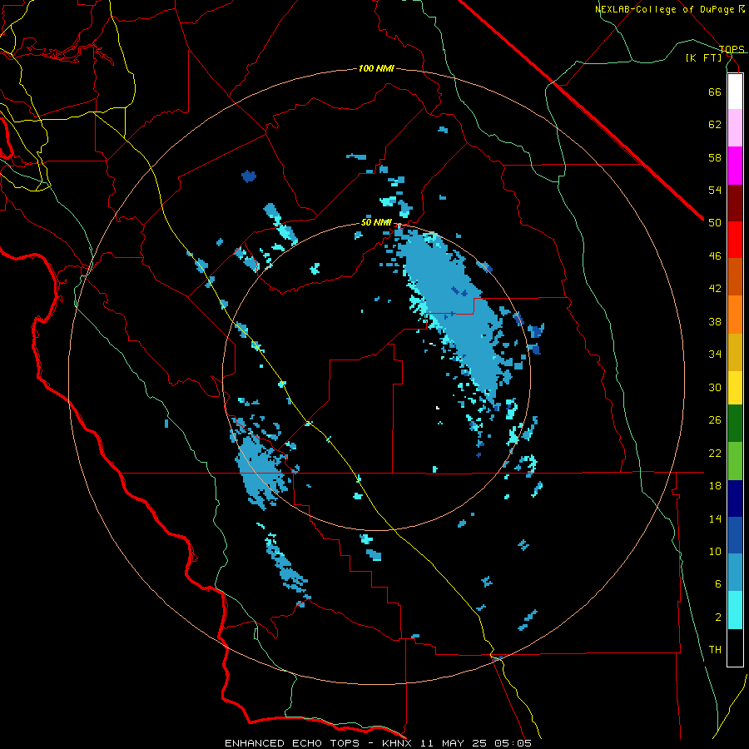This screenshot has height=749, width=749.
Task: Click the light green legend swatch near 22
Action: 735,461
